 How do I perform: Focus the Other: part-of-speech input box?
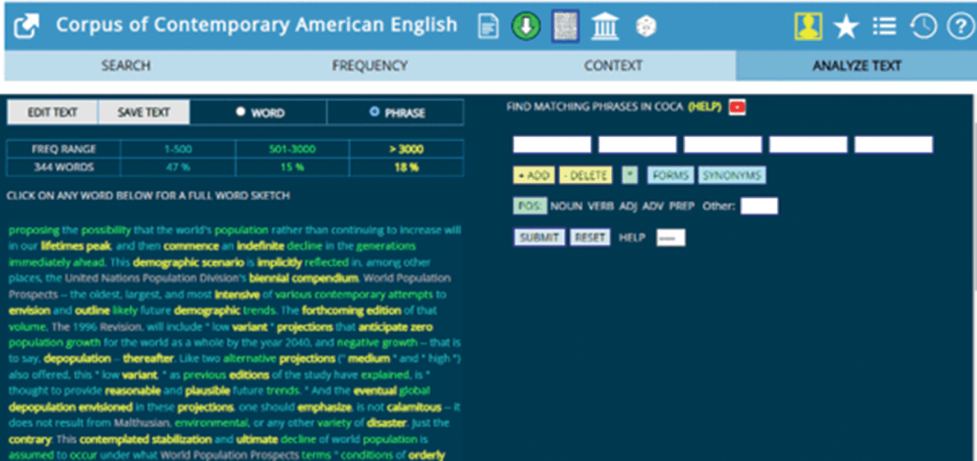pyautogui.click(x=759, y=206)
